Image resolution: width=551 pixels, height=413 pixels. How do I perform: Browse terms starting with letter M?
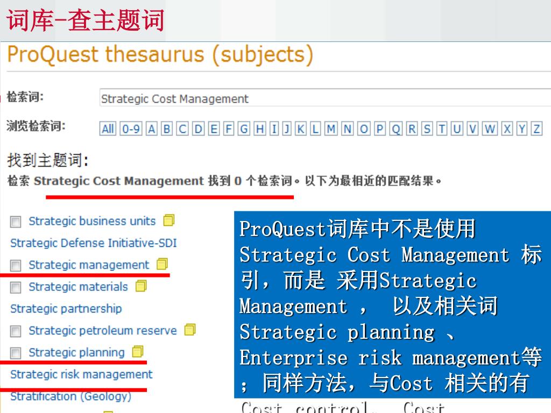point(331,129)
